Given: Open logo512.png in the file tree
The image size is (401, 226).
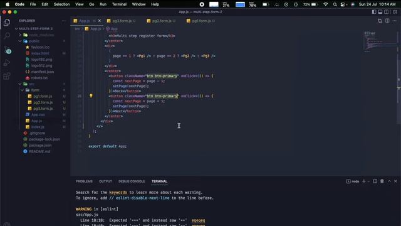Looking at the screenshot, I should pos(41,65).
